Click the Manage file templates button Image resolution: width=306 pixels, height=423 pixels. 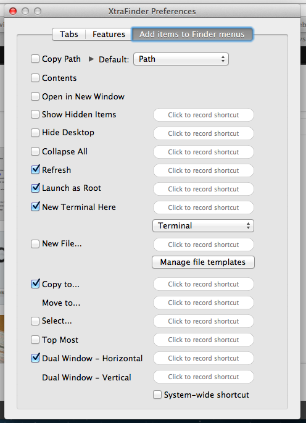click(203, 262)
